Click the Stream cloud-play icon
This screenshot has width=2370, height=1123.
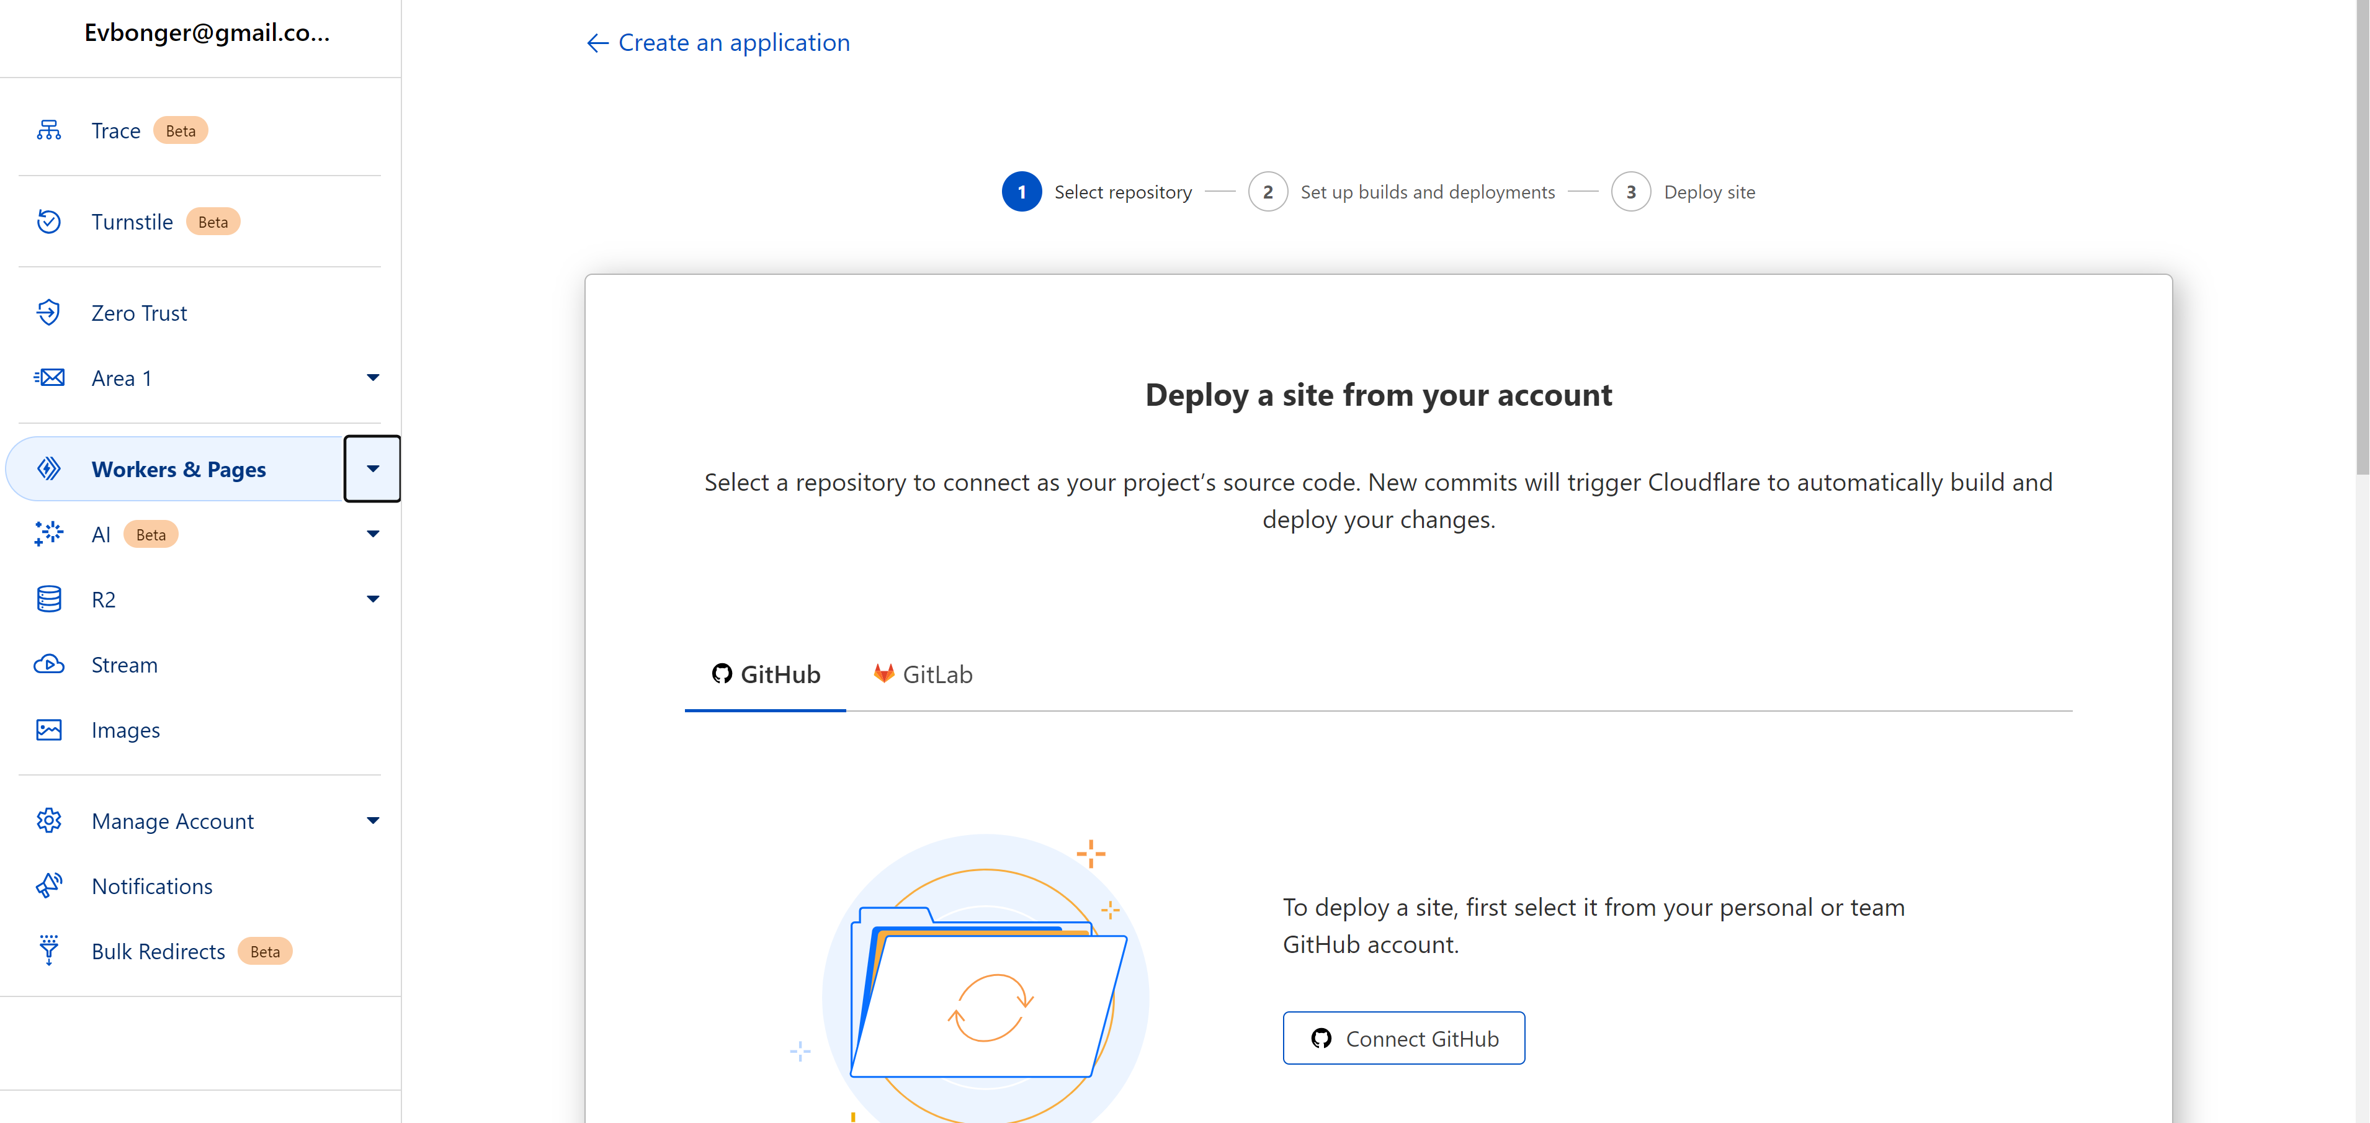coord(49,664)
